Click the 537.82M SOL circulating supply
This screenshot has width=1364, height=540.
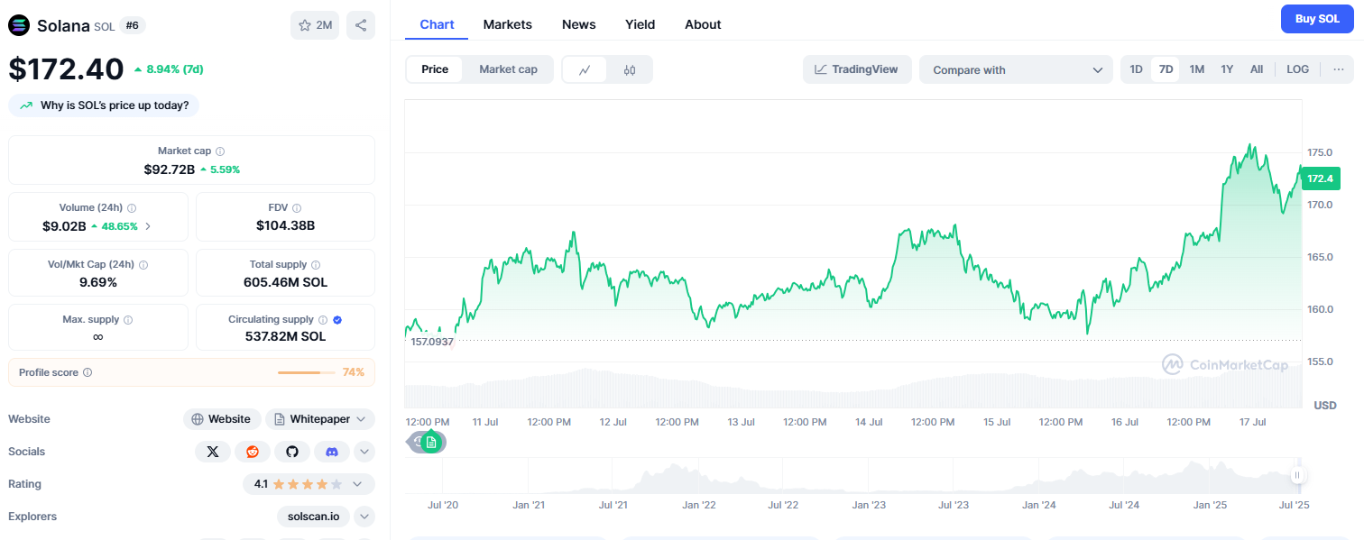(285, 336)
